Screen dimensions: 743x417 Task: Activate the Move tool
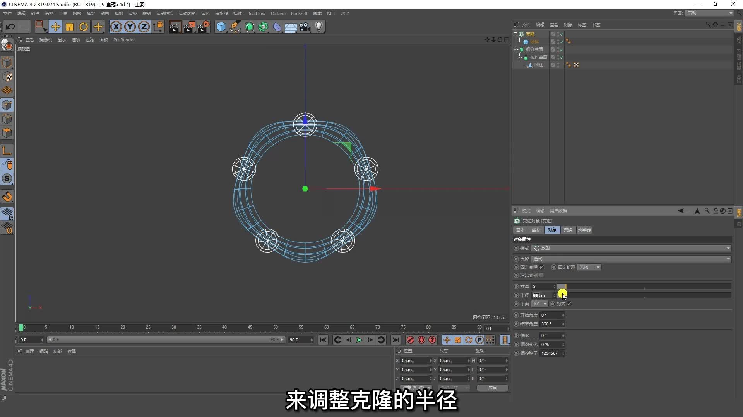(x=55, y=27)
